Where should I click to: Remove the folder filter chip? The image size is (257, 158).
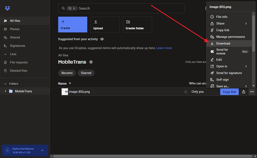(74, 8)
